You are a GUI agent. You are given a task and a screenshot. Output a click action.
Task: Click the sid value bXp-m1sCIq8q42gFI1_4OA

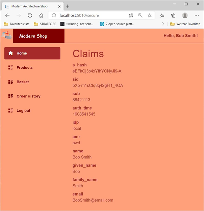pos(98,86)
